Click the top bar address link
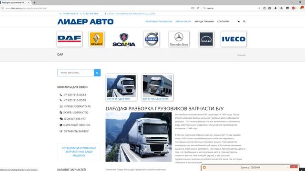The width and height of the screenshot is (305, 171). (131, 14)
